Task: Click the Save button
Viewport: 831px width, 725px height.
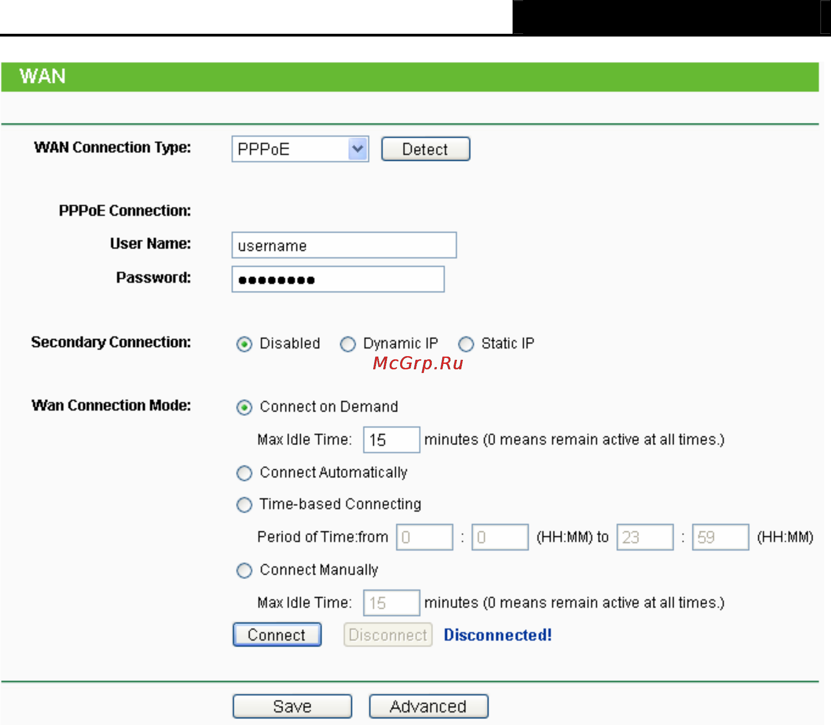Action: (x=292, y=706)
